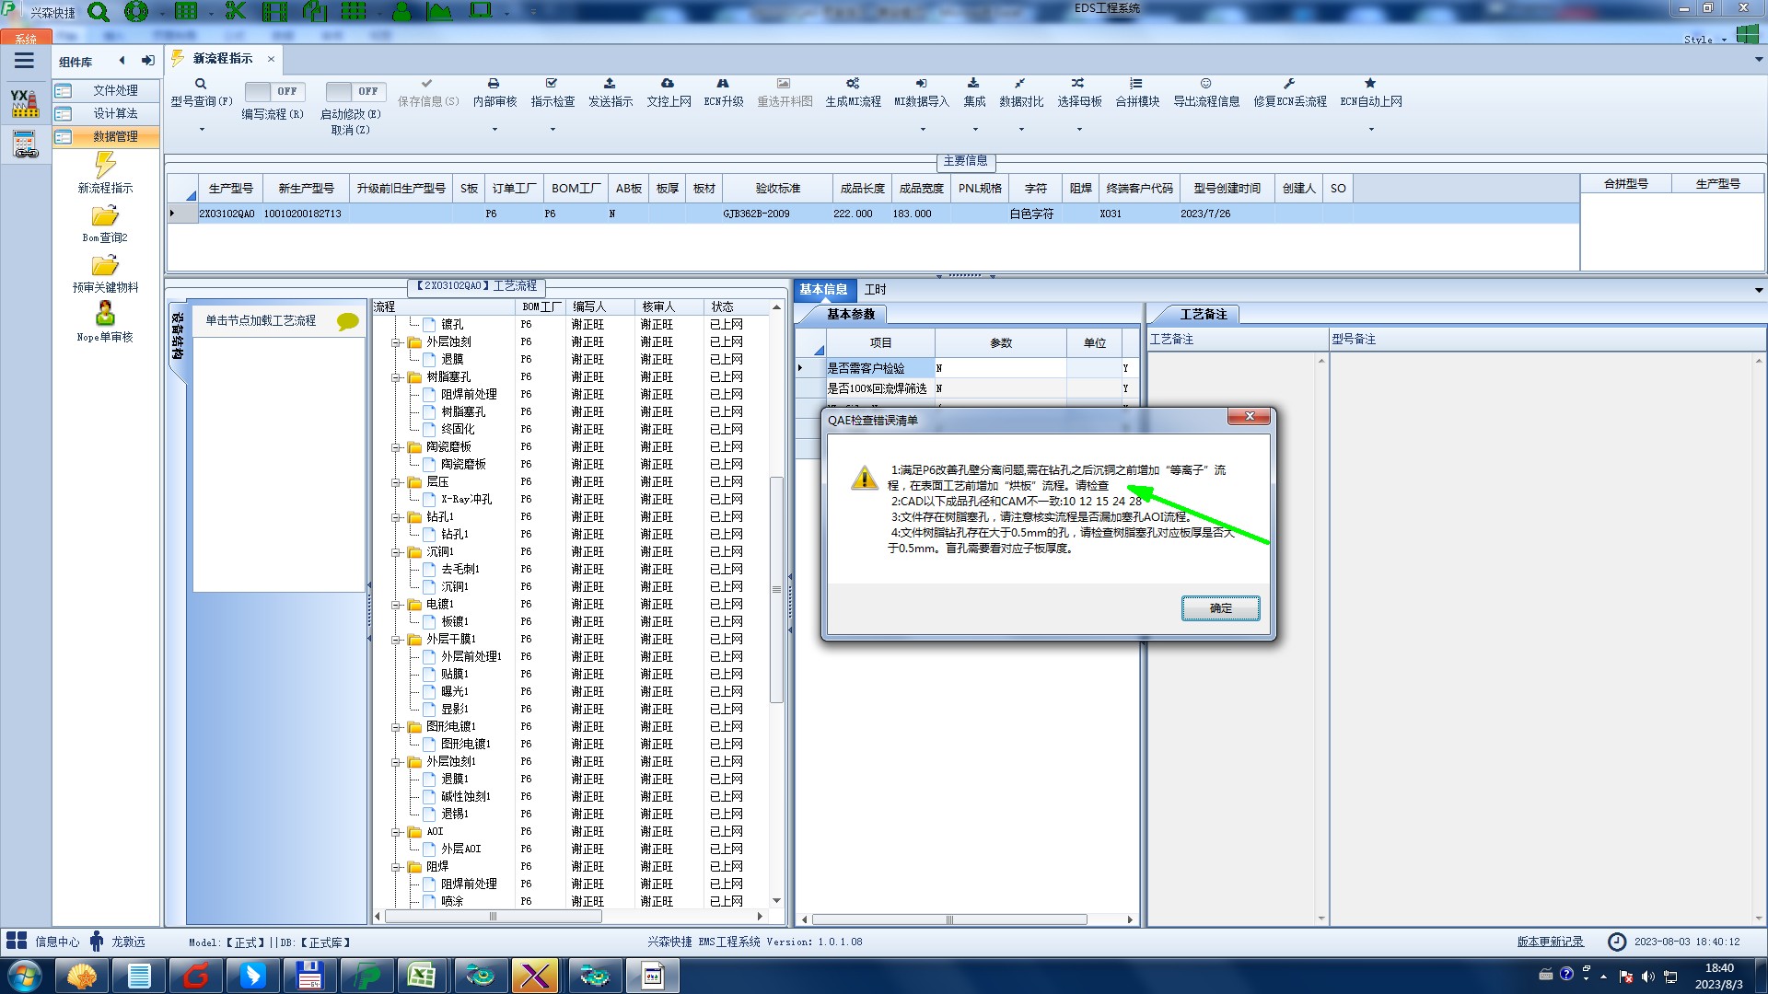Click 确定 button in QAE dialog

(1220, 608)
